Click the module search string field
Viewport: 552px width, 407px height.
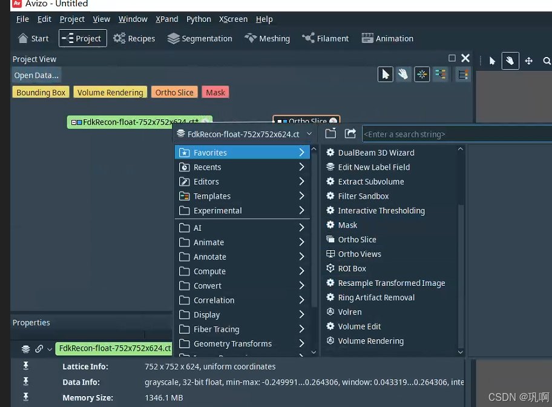[x=457, y=134]
